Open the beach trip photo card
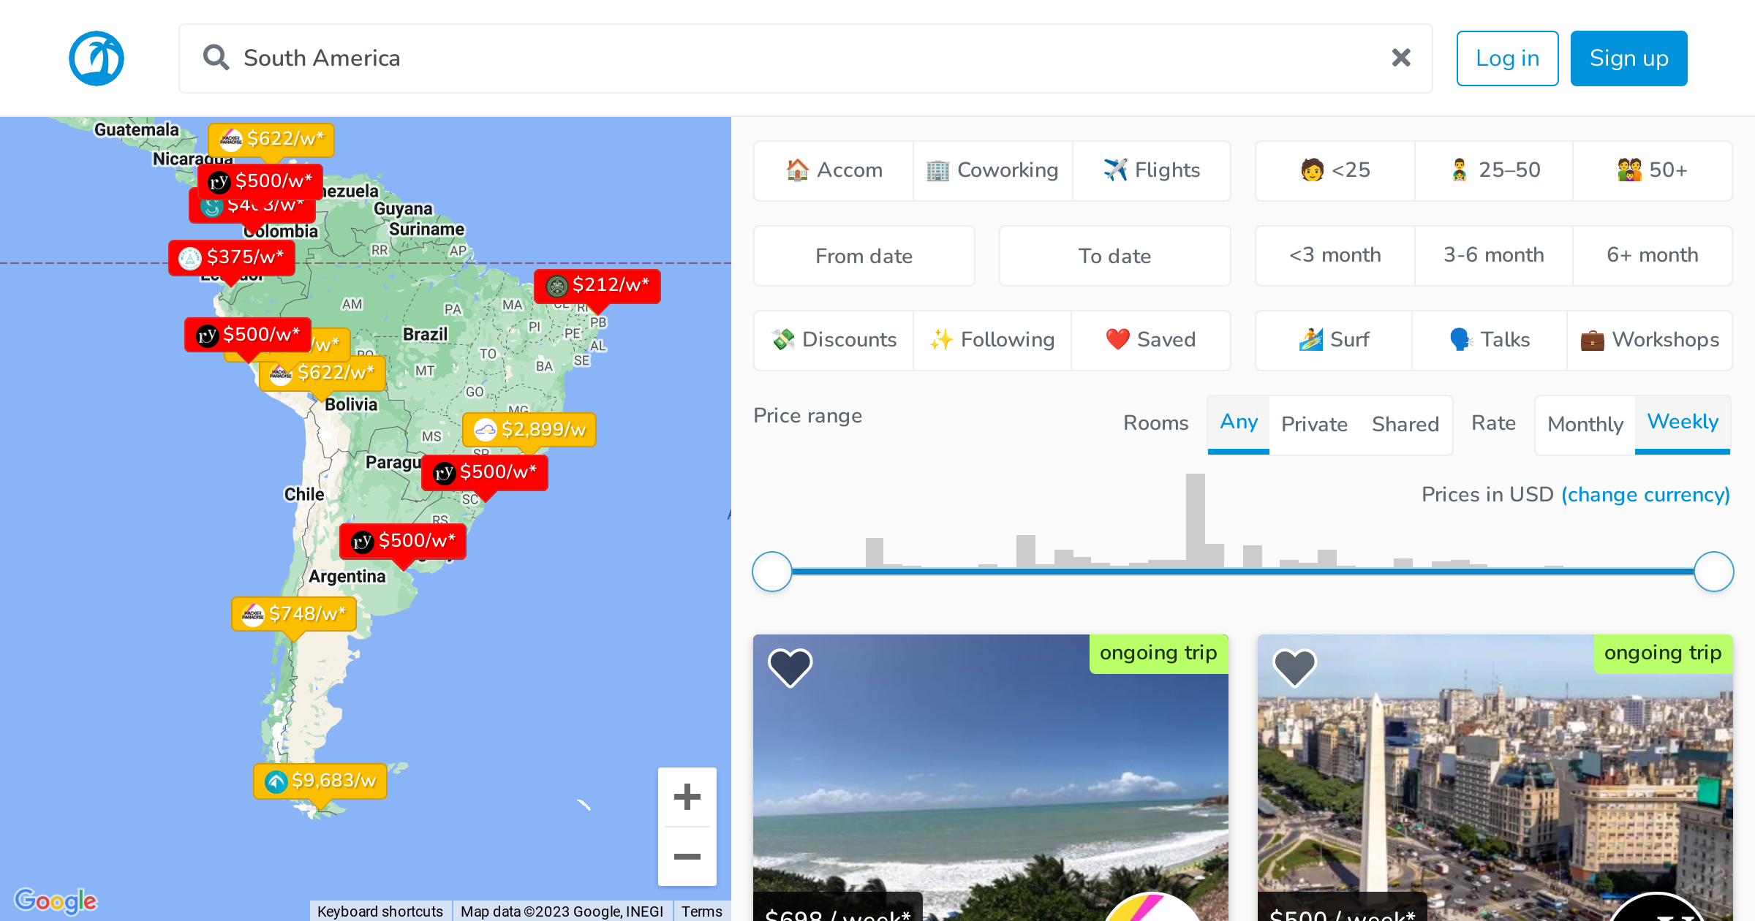1755x921 pixels. point(991,778)
